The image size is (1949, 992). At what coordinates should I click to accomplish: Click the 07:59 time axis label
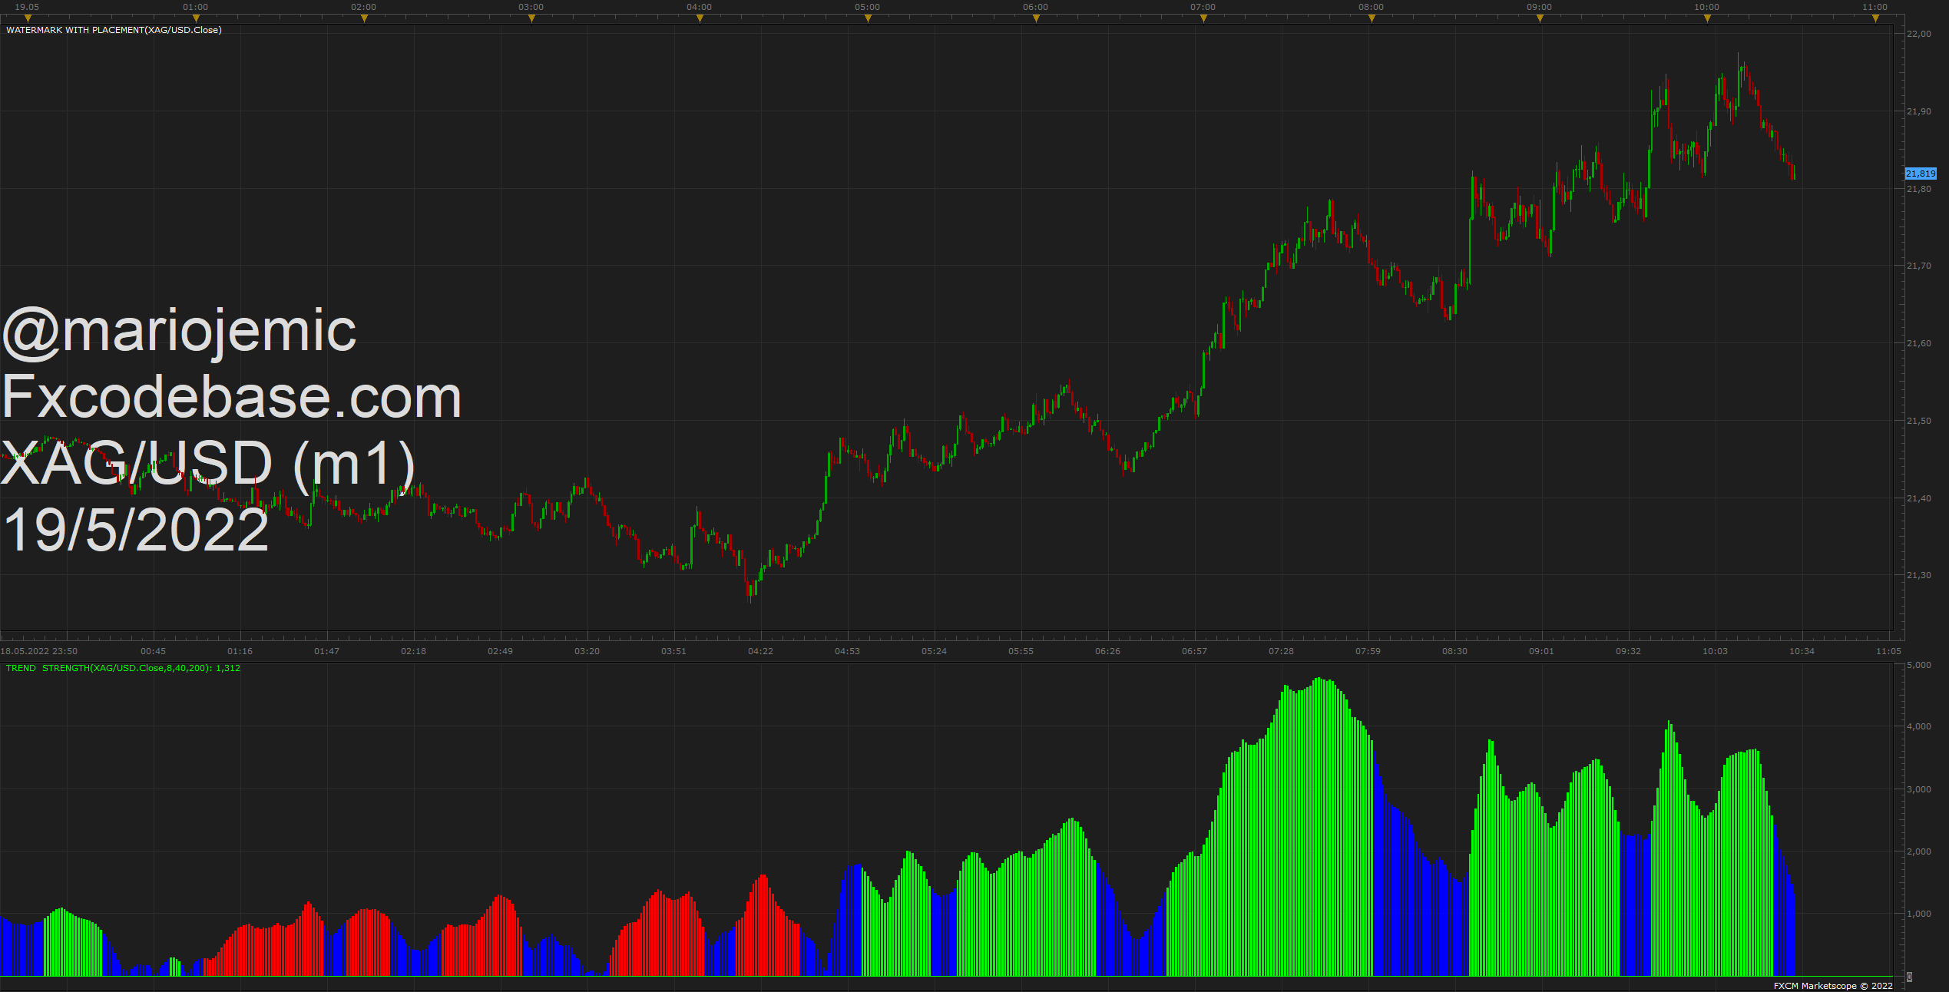tap(1368, 651)
